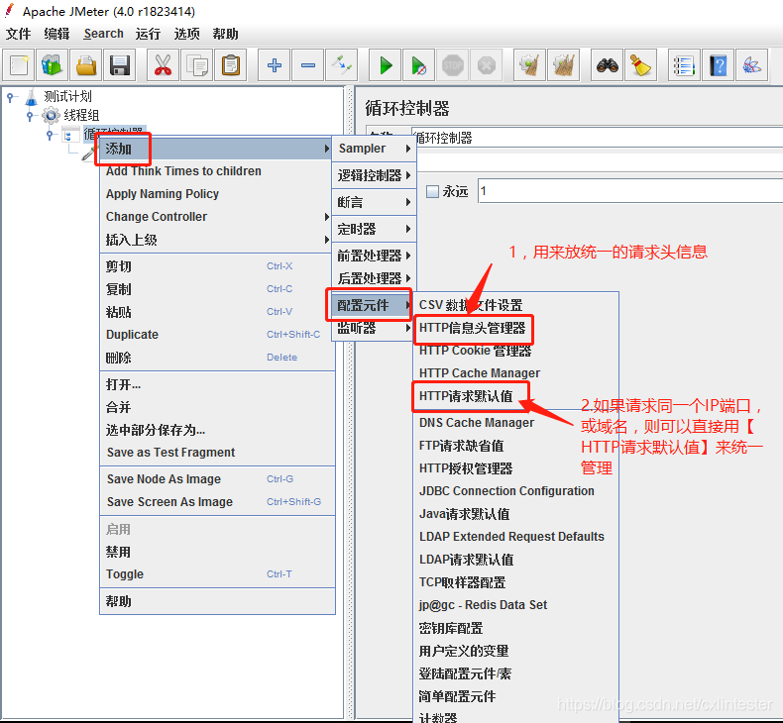Collapse the 线程组 tree handle
783x723 pixels.
coord(31,116)
